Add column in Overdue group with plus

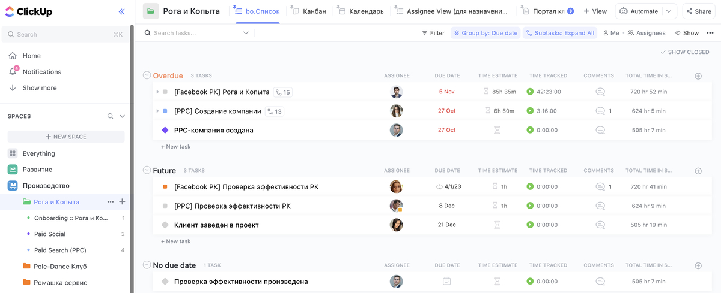[x=698, y=76]
